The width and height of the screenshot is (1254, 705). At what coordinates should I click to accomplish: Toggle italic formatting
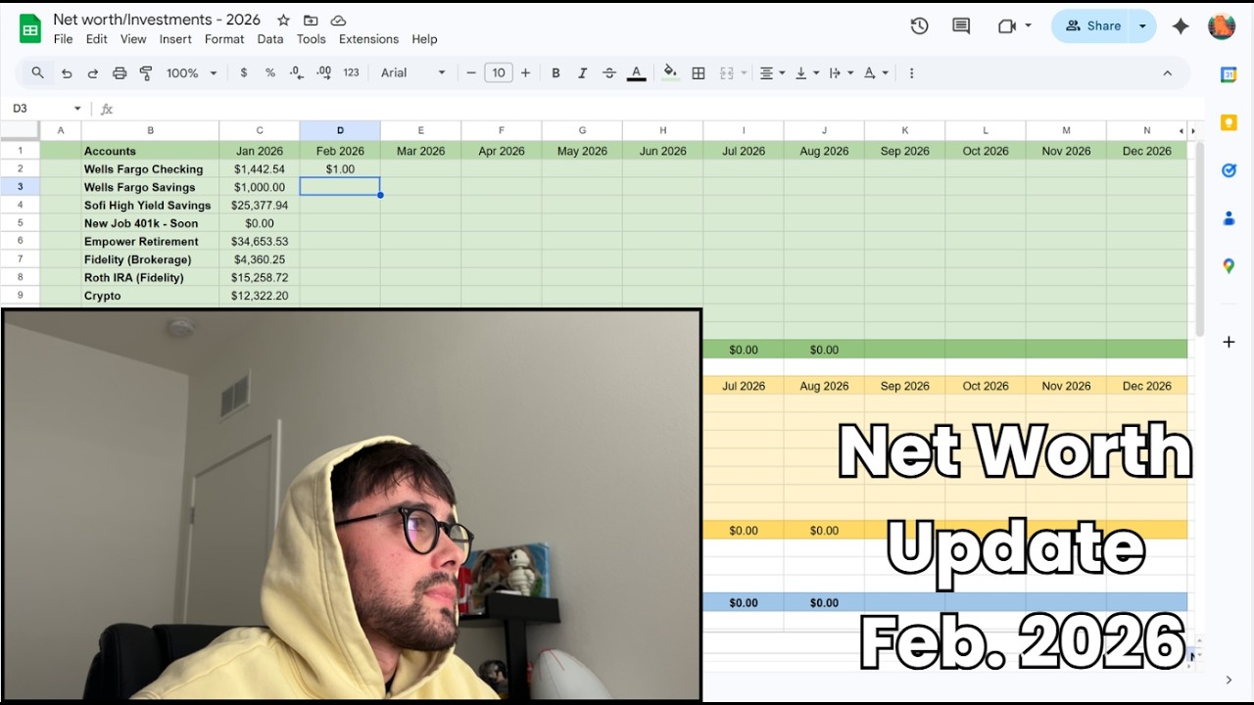click(x=583, y=72)
